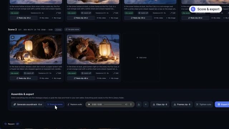Redo the clip on the fourth Scene 1 card

[x=195, y=18]
